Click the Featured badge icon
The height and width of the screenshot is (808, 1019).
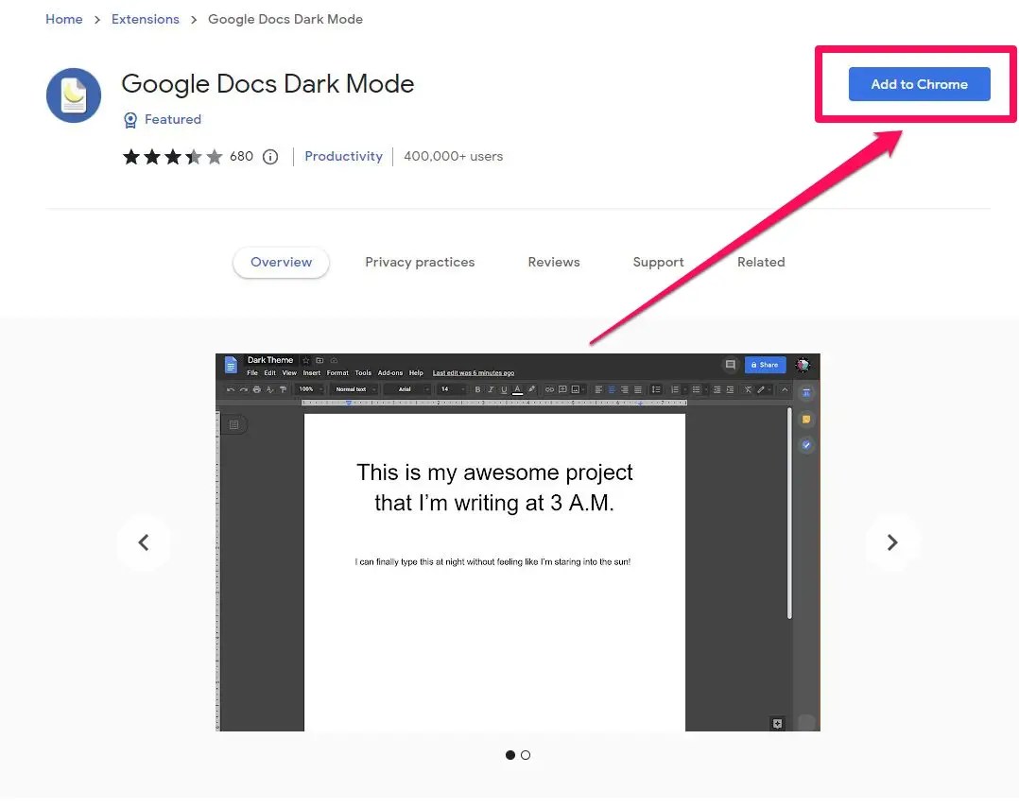pos(130,119)
